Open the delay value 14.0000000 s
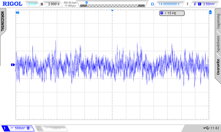This screenshot has height=132, width=221. click(169, 4)
